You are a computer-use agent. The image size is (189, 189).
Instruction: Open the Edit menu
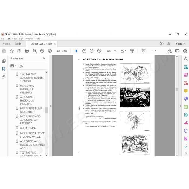pos(8,39)
